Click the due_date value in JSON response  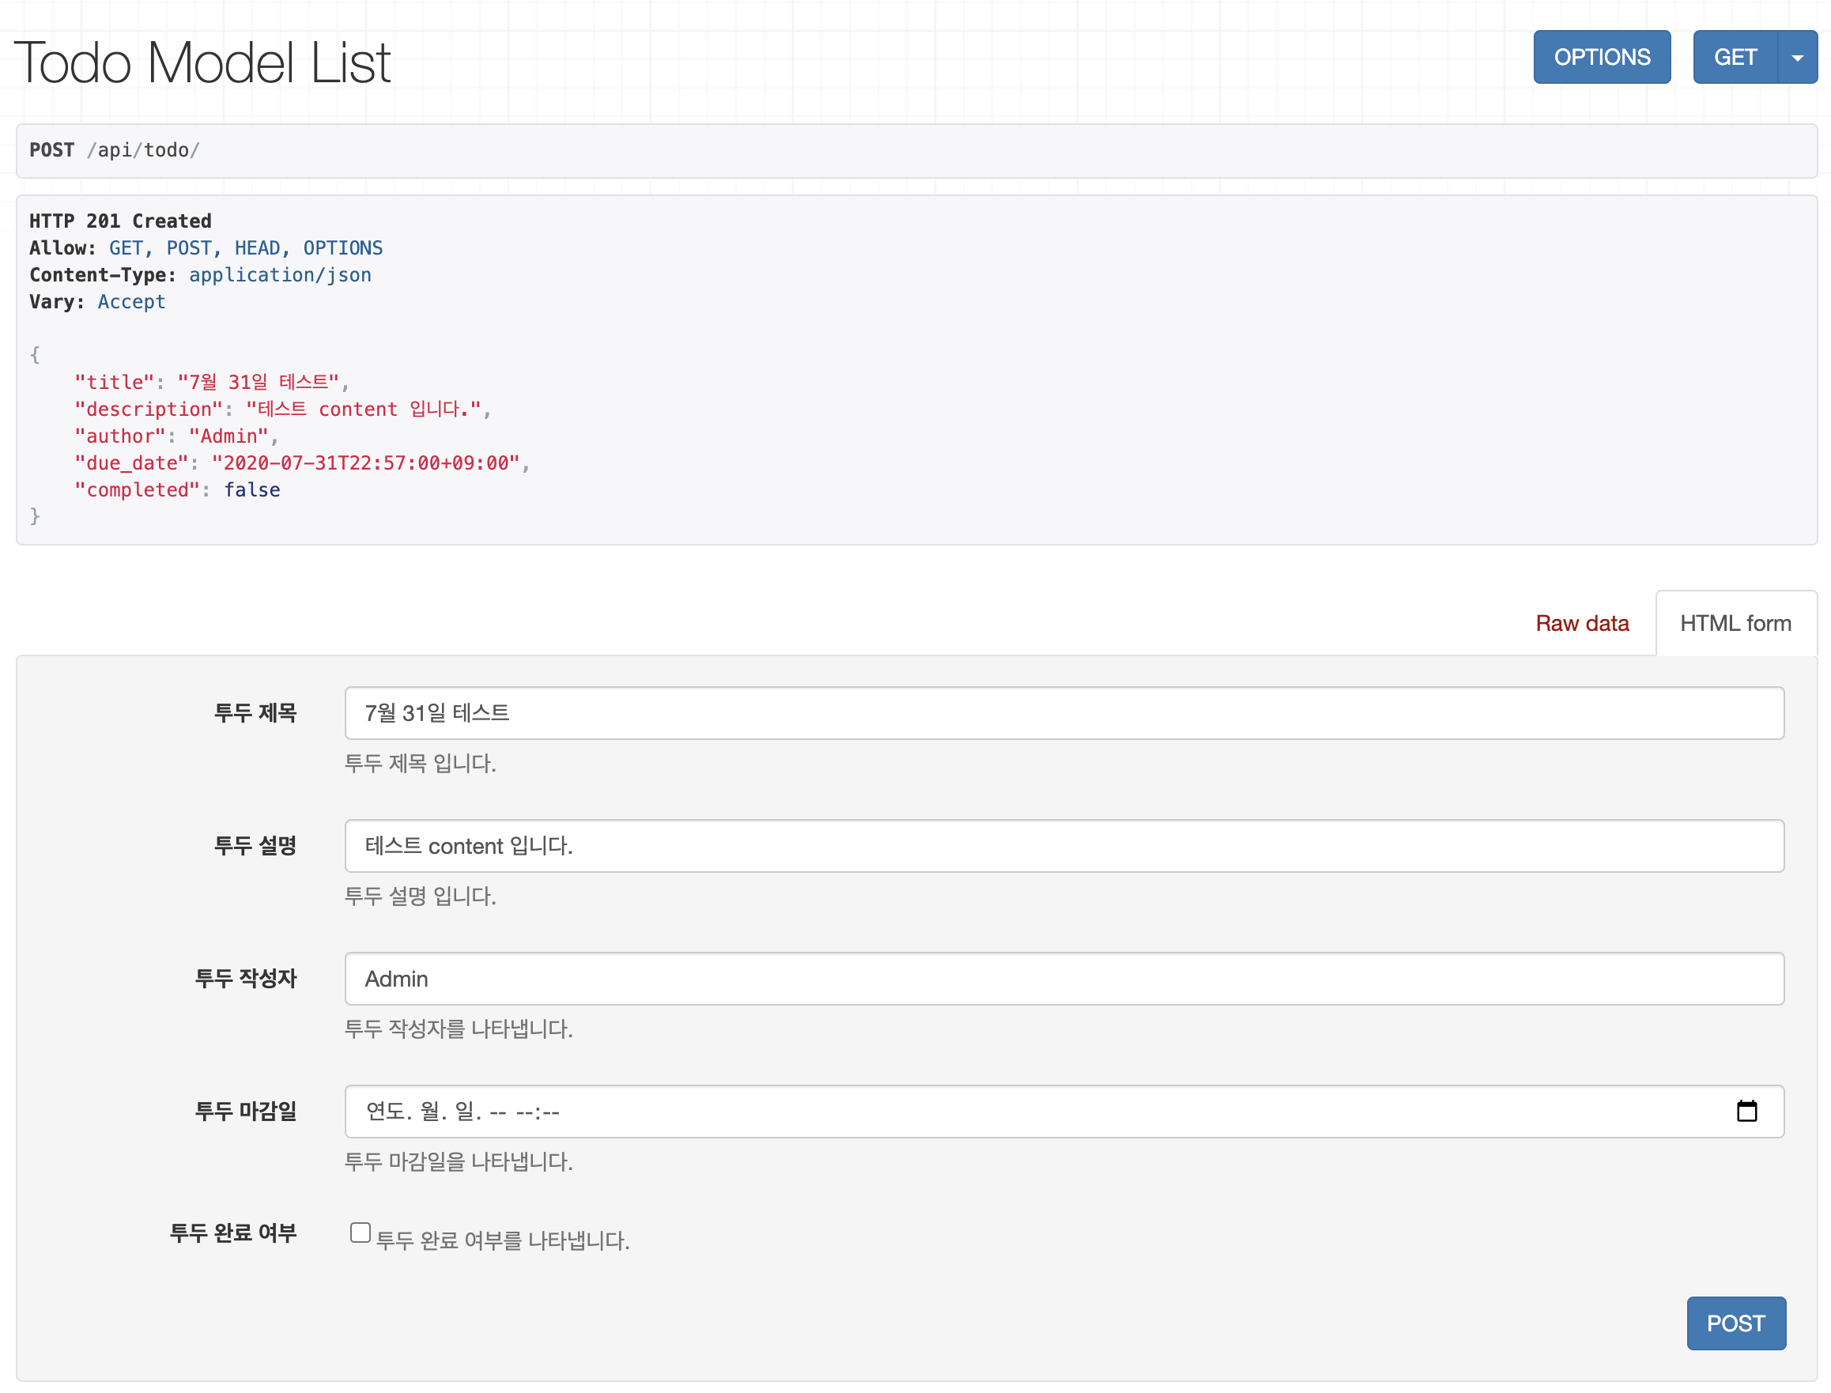(x=365, y=462)
